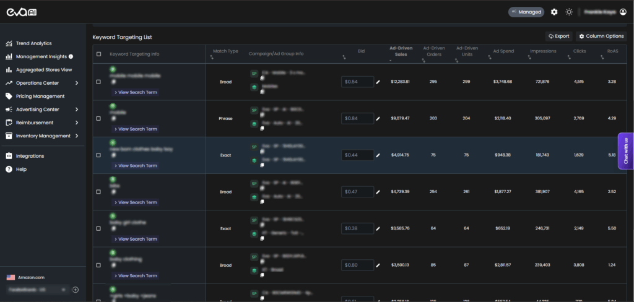Sort by the Clicks column sort icon
634x302 pixels.
568,58
